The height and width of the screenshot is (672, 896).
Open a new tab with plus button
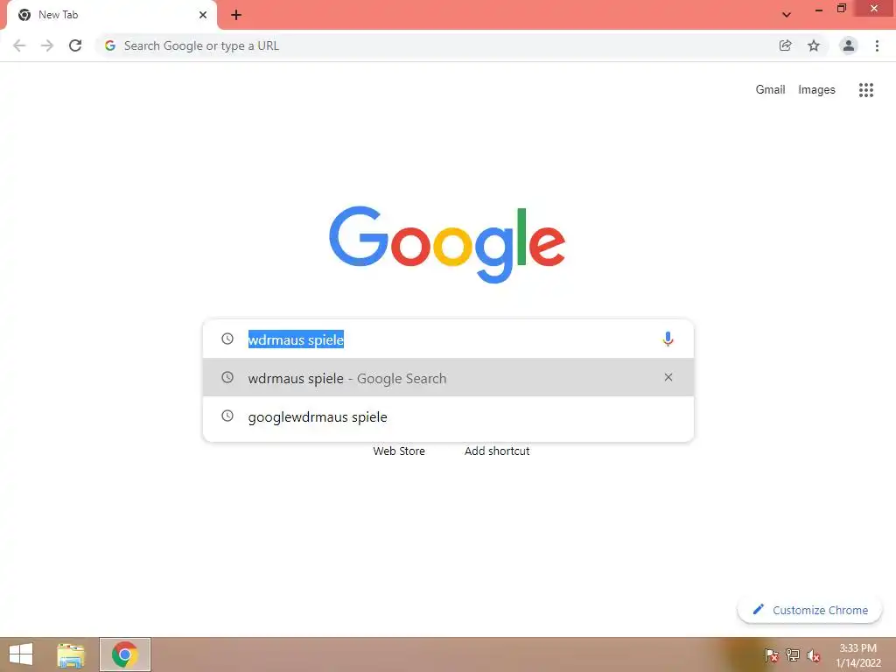click(x=236, y=15)
